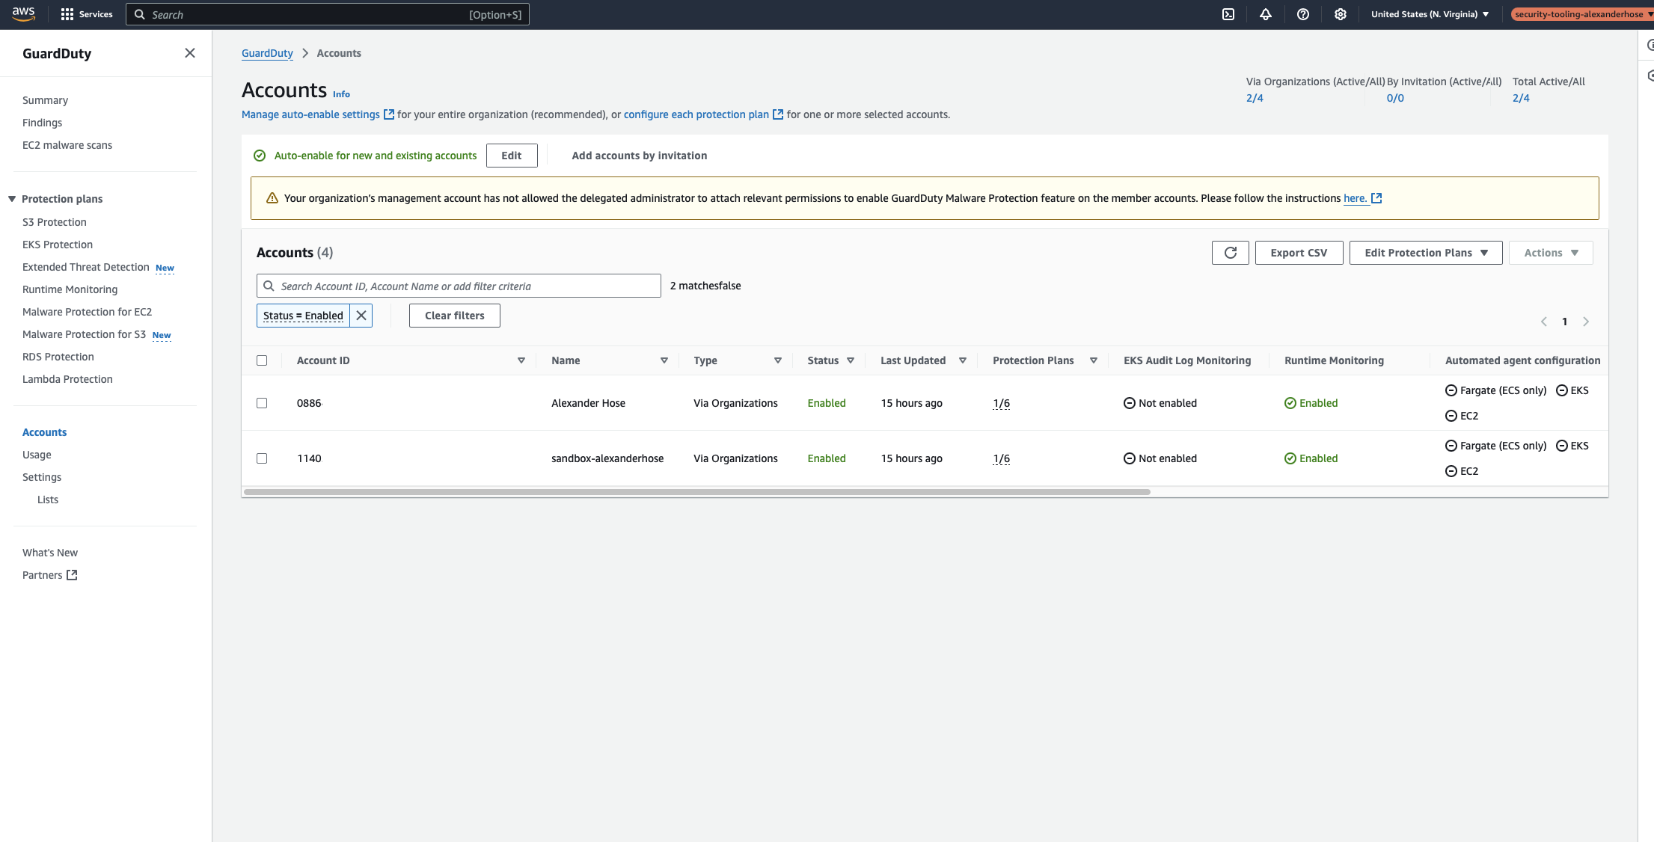Go to next page of accounts
Viewport: 1654px width, 842px height.
pyautogui.click(x=1586, y=322)
